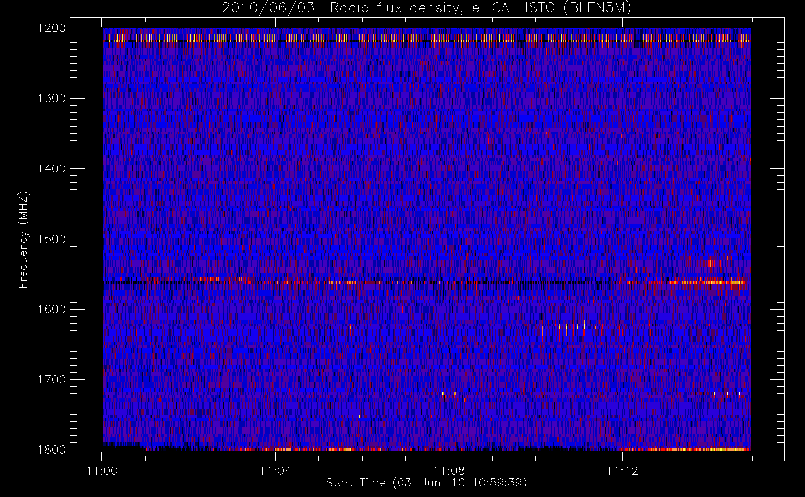Click the 1500 frequency tick label
Screen dimensions: 805x497
52,239
